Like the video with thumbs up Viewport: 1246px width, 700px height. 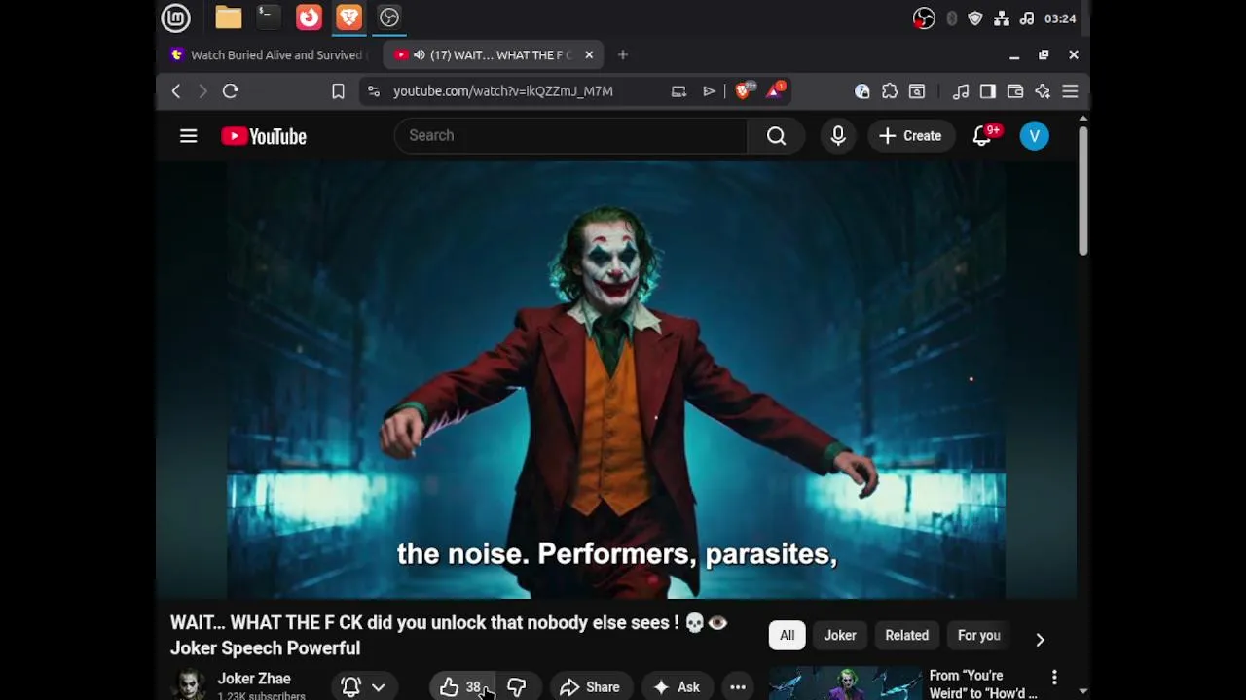(x=461, y=686)
